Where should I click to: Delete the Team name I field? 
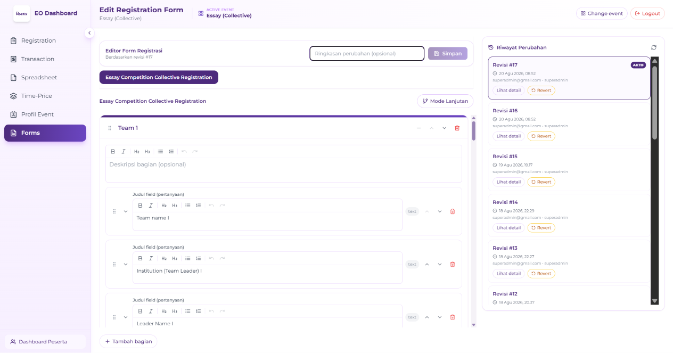click(453, 211)
